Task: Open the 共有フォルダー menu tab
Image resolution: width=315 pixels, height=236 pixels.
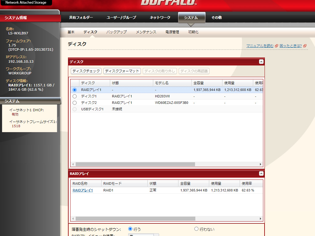Action: coord(81,18)
